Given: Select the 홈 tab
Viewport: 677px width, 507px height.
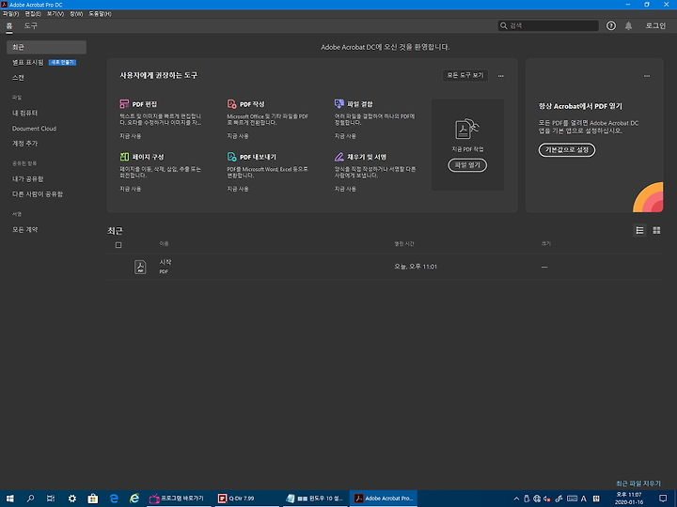Looking at the screenshot, I should click(9, 26).
